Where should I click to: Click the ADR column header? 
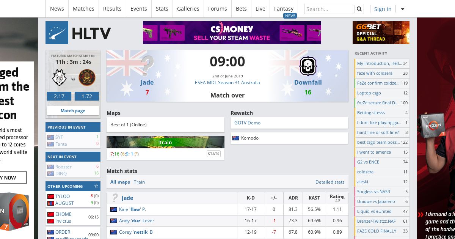[x=293, y=198]
